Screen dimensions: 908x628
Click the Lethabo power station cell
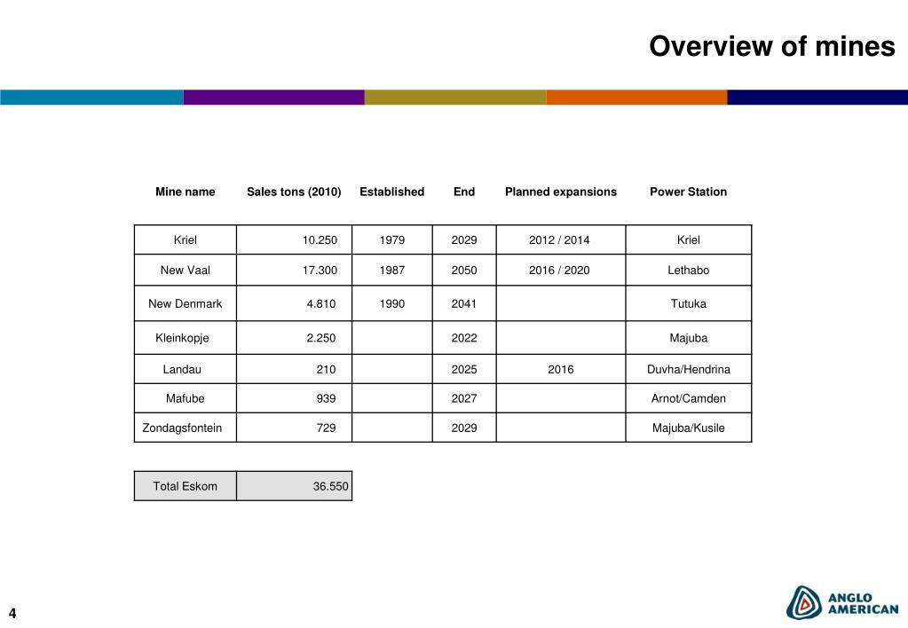click(689, 270)
